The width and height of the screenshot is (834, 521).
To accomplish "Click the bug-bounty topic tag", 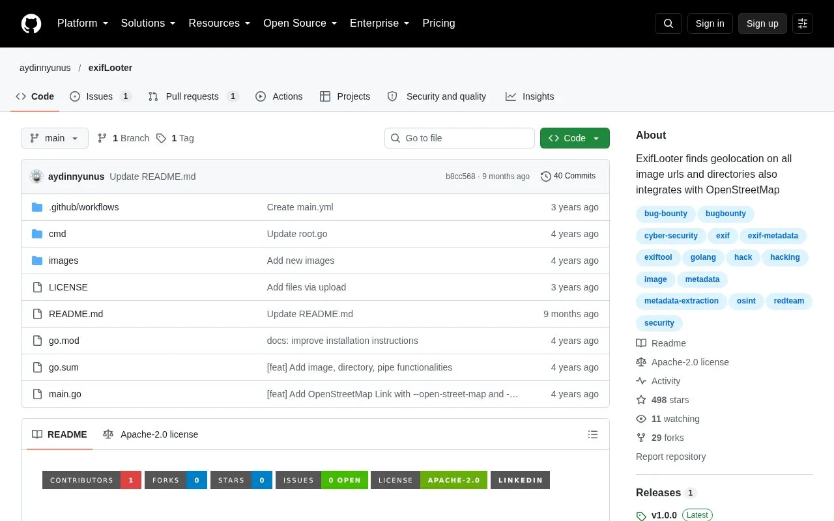I will coord(666,214).
